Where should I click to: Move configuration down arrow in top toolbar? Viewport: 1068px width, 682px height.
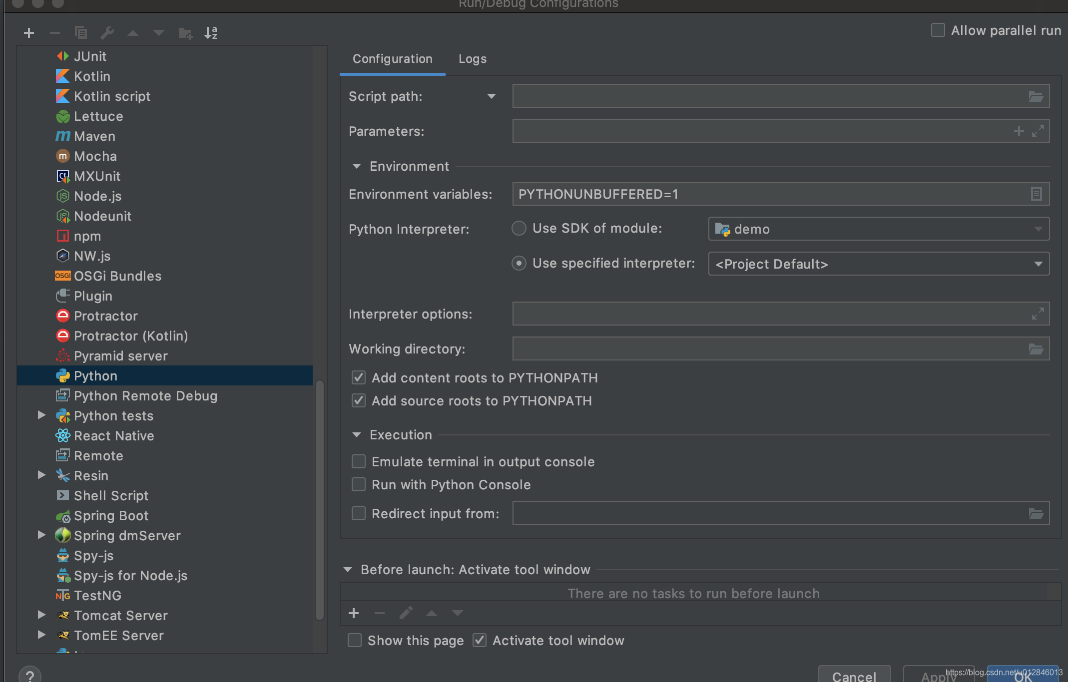click(x=159, y=33)
